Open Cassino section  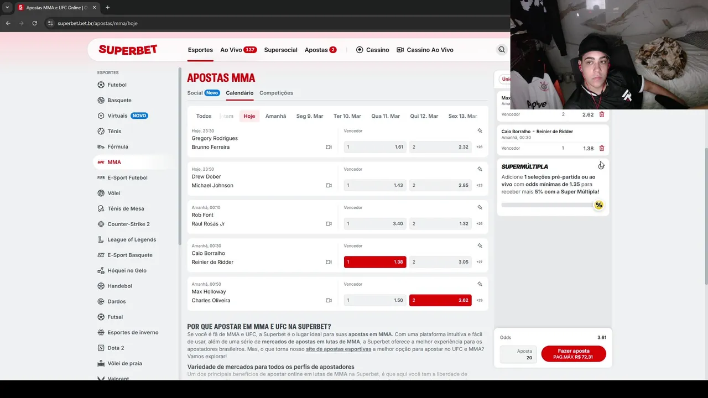click(372, 50)
